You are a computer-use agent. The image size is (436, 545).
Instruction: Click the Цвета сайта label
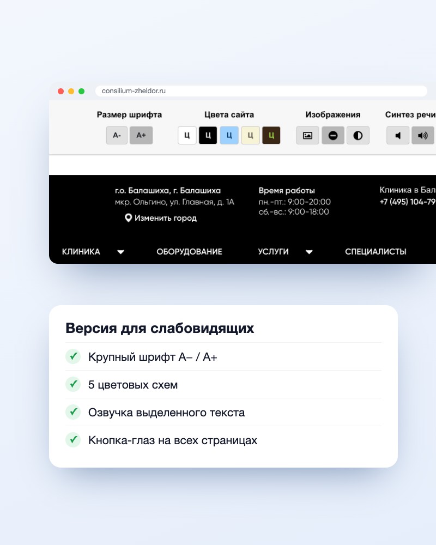229,114
